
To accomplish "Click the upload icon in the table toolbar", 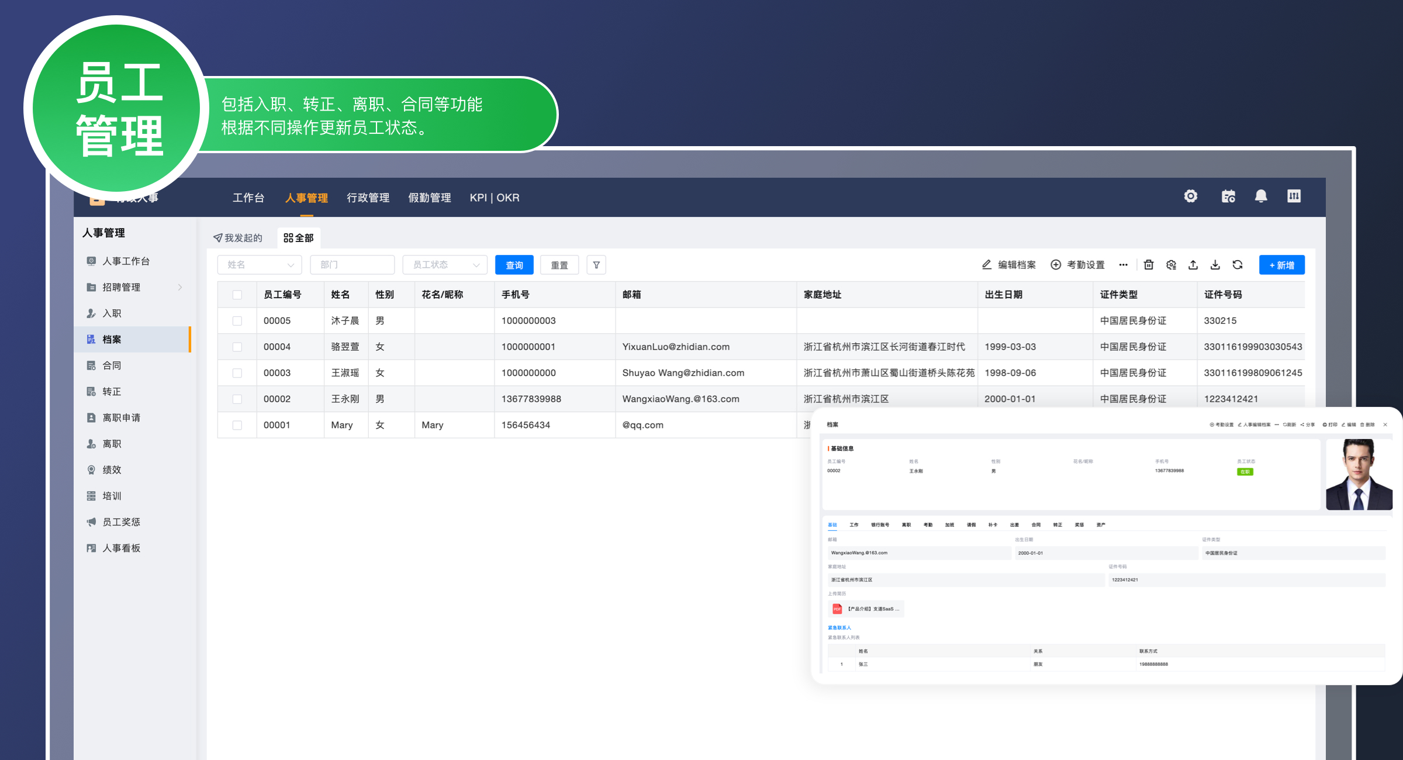I will click(x=1193, y=265).
